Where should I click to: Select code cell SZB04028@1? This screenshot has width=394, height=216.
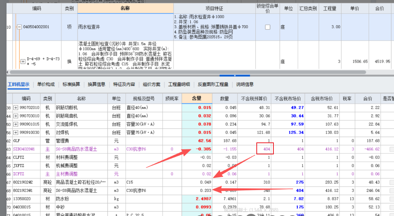26,149
